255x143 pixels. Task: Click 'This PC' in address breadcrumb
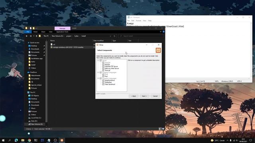pos(46,36)
